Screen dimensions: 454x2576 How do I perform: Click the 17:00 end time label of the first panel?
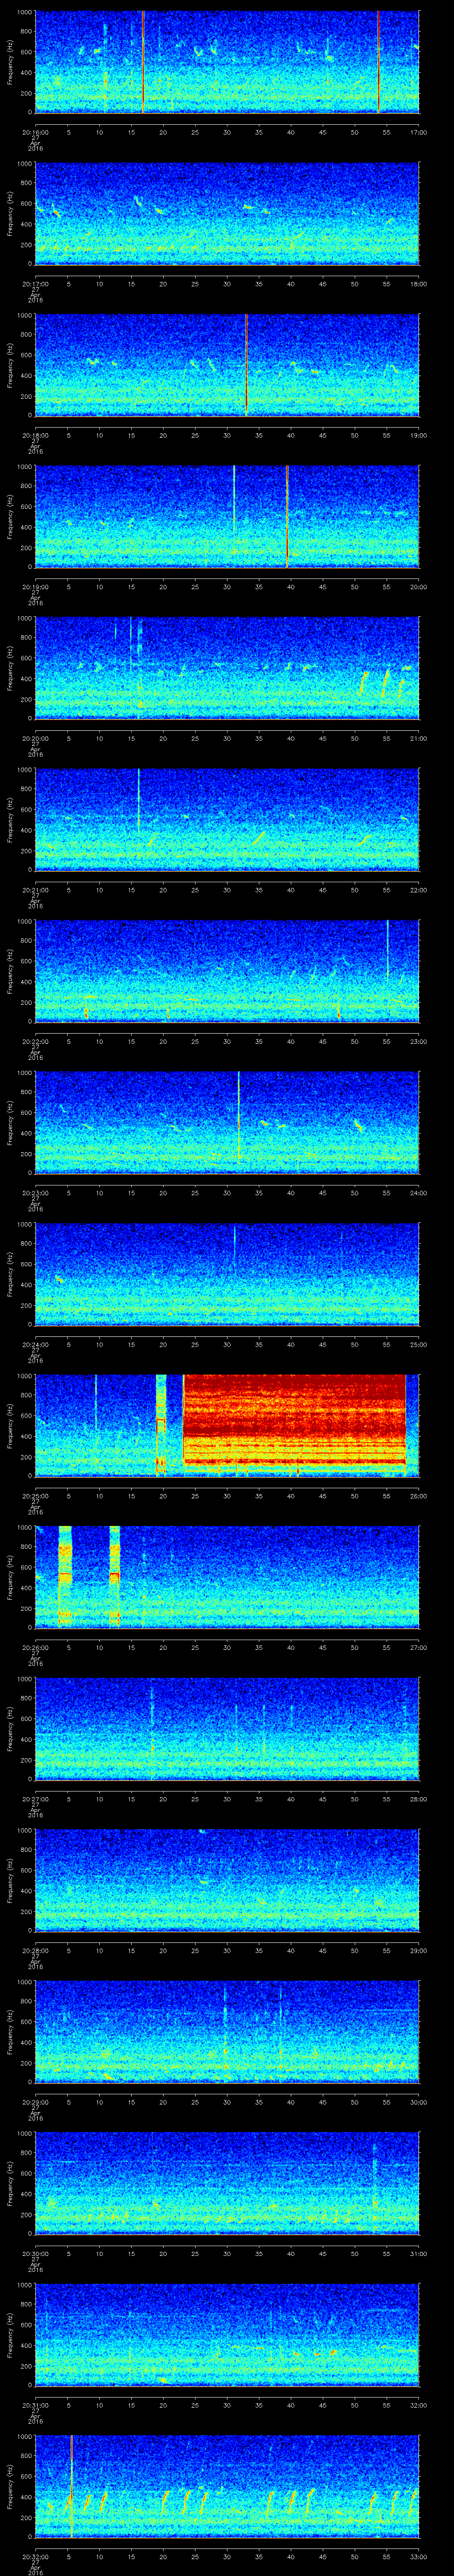click(418, 131)
